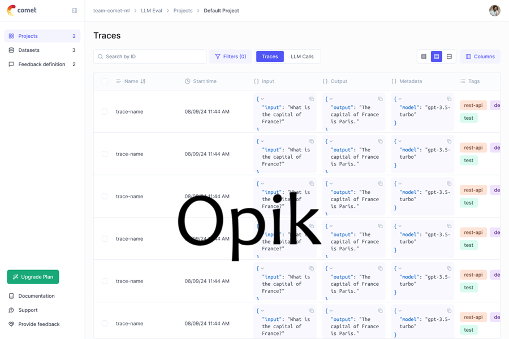Open the user profile avatar
Viewport: 509px width, 339px height.
point(494,11)
